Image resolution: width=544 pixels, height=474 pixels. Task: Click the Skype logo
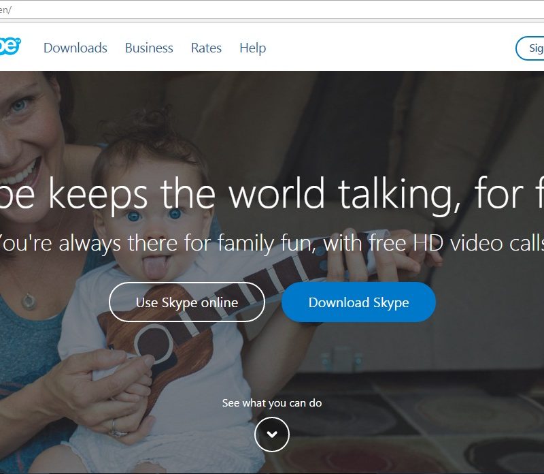point(10,46)
